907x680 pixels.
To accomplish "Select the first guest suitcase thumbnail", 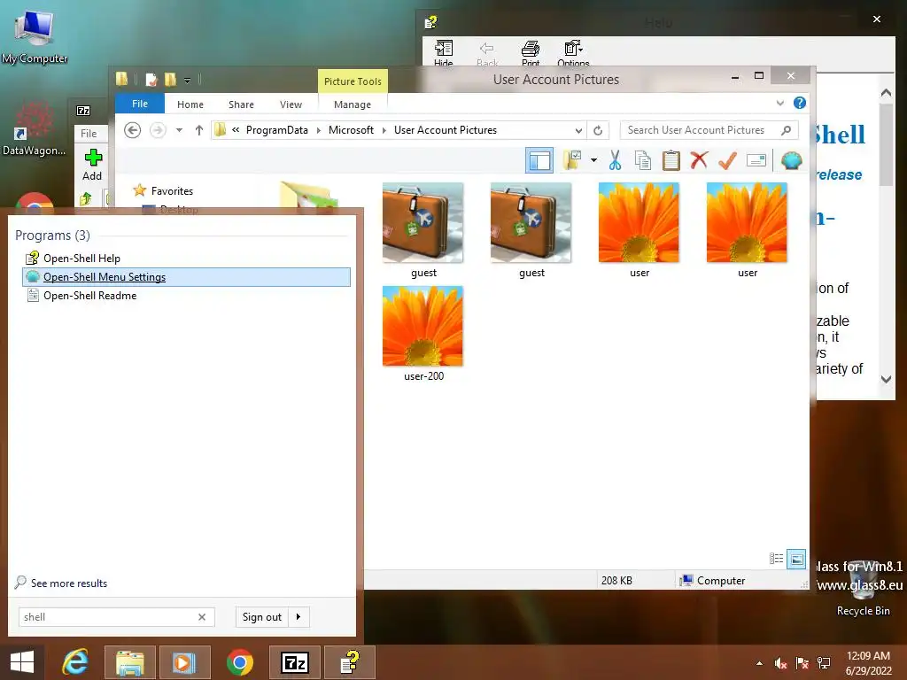I will tap(422, 222).
